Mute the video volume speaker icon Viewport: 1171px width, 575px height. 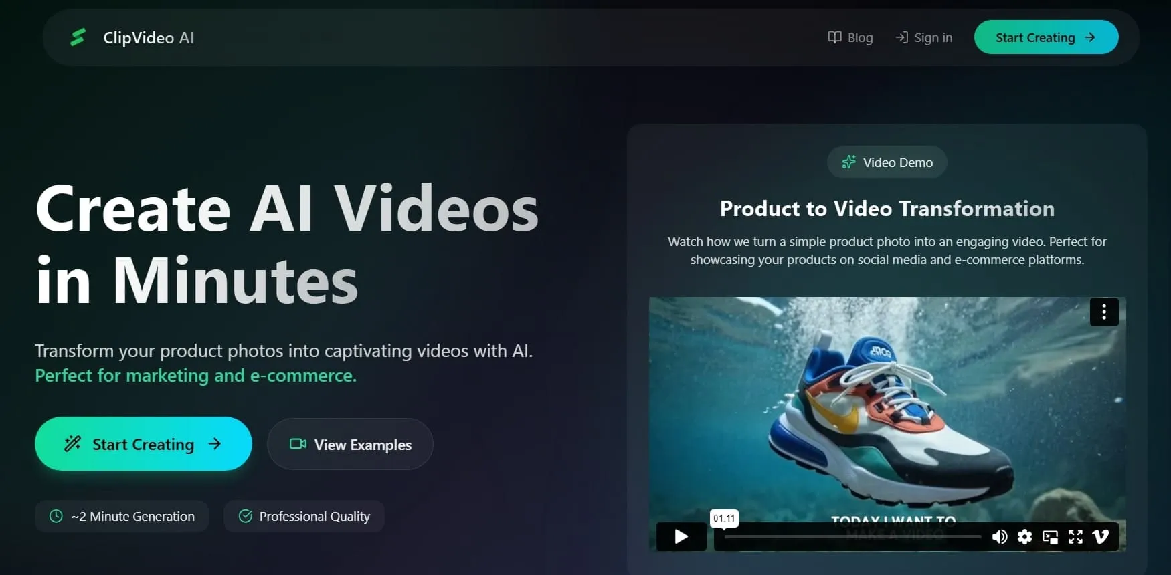click(x=1000, y=536)
